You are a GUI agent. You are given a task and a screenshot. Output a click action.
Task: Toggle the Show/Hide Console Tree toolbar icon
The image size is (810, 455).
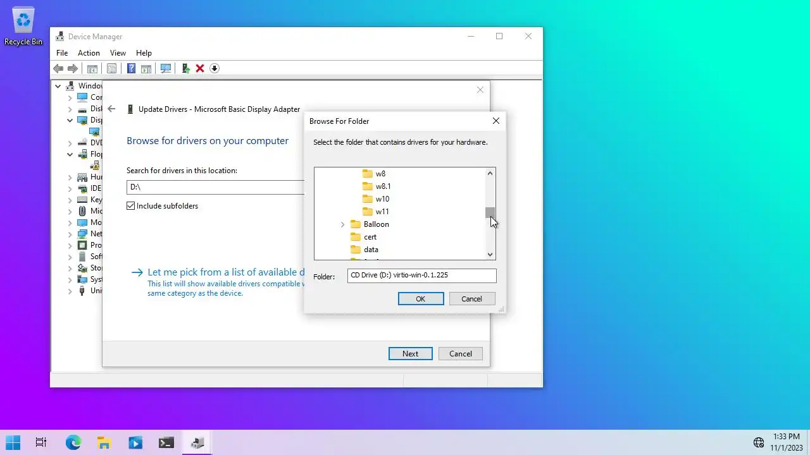click(x=92, y=68)
